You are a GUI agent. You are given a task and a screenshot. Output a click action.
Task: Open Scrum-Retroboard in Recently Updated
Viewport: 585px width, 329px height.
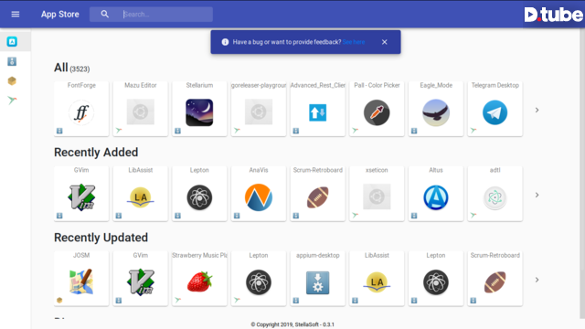pos(495,279)
